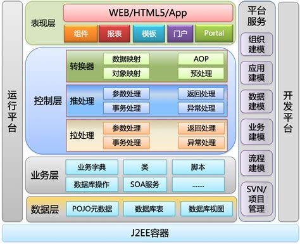The image size is (300, 246).
Task: Click the WEB/HTML5/App pink bar
Action: pos(148,13)
